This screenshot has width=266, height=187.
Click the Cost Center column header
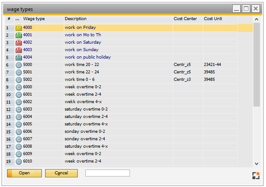(x=184, y=19)
